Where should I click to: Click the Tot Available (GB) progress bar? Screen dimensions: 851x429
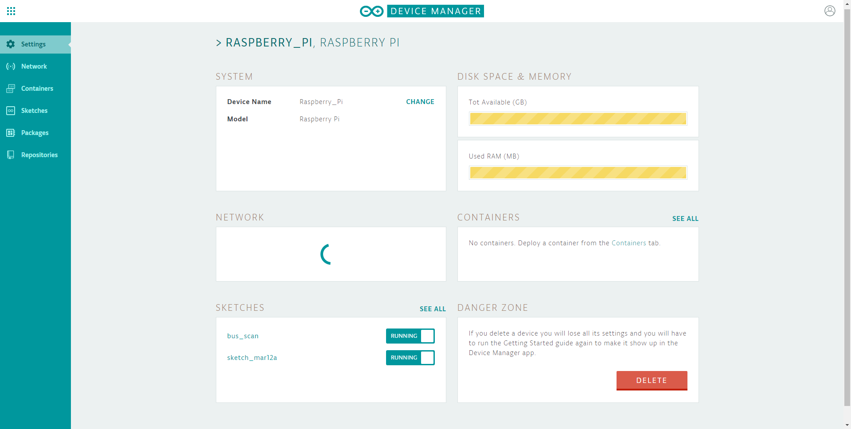point(578,119)
